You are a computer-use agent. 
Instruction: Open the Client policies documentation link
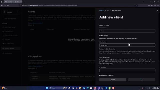tap(35, 66)
